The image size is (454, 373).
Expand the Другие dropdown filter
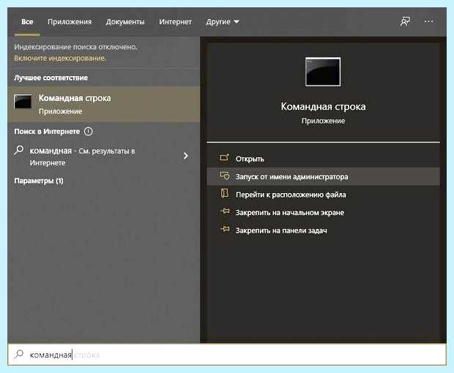point(223,22)
